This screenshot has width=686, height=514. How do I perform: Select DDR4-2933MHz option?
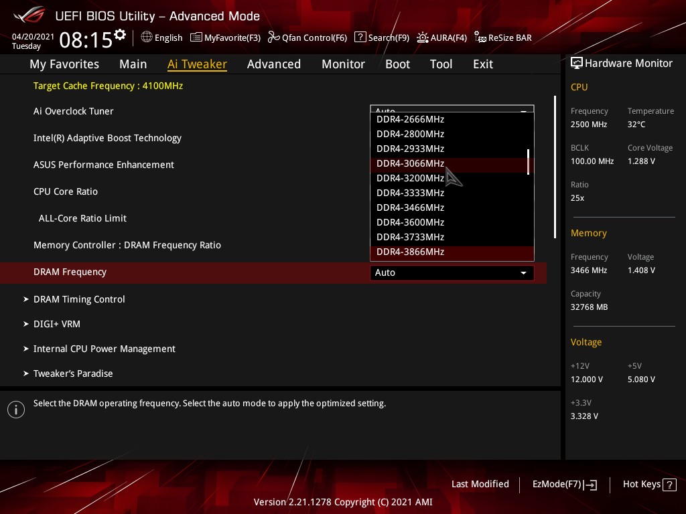[x=452, y=149]
